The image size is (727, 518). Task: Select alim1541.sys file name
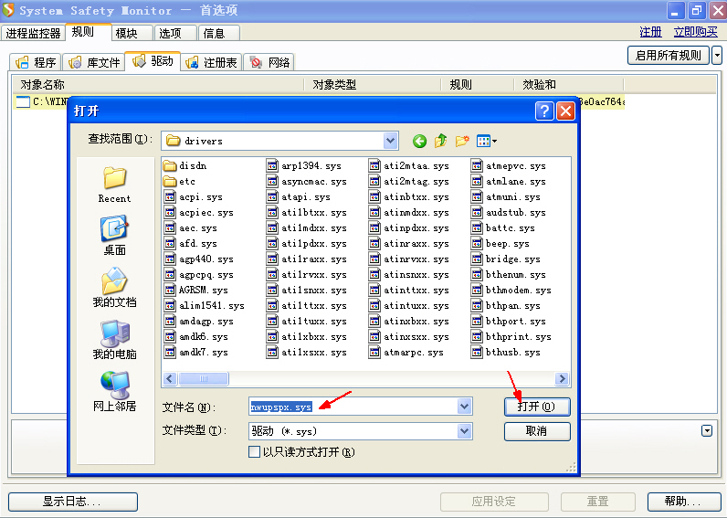(x=211, y=306)
